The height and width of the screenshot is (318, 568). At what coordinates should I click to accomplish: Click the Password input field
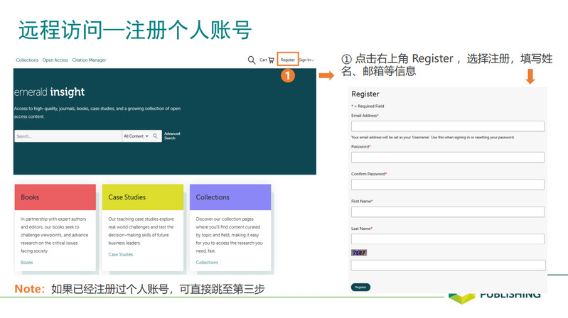point(447,157)
